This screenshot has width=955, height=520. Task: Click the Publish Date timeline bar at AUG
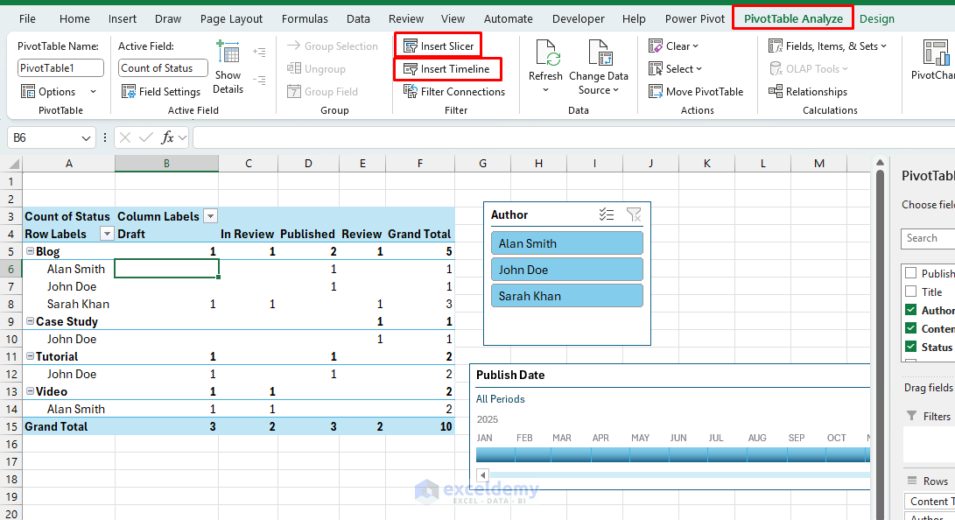pos(767,454)
